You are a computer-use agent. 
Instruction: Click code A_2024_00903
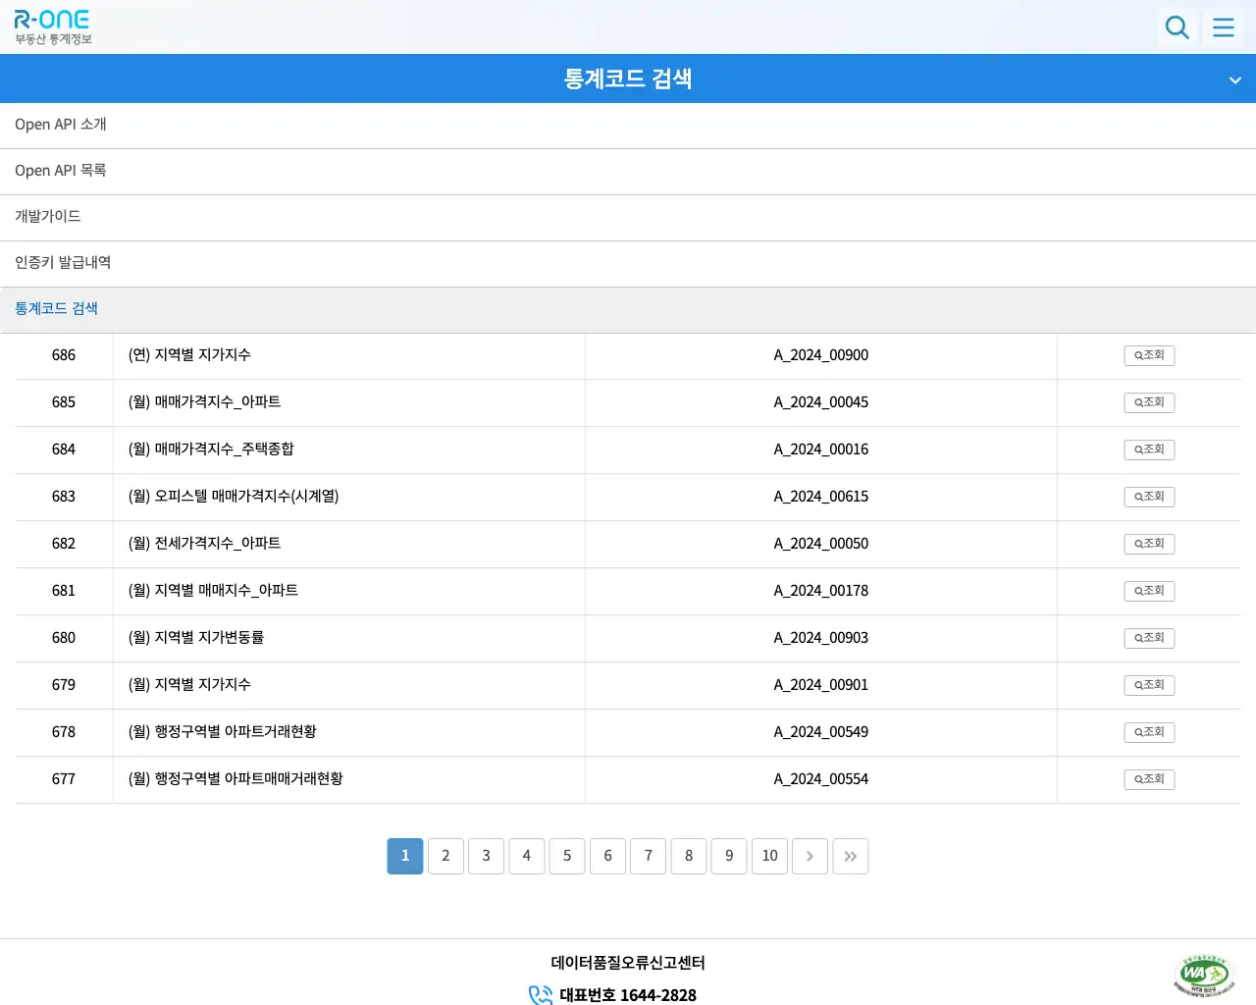tap(821, 638)
